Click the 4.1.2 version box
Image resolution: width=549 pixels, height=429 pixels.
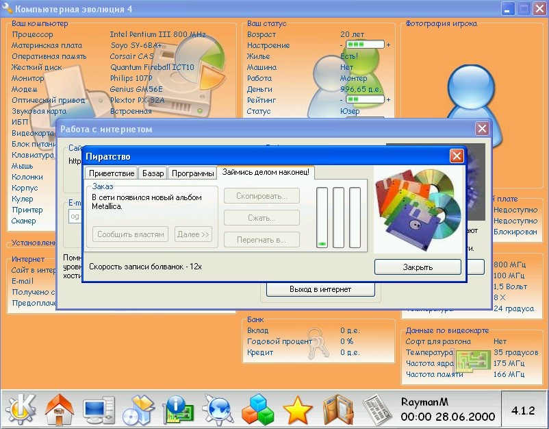pyautogui.click(x=523, y=410)
